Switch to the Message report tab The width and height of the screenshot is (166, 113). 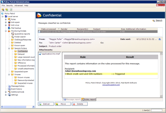click(72, 99)
